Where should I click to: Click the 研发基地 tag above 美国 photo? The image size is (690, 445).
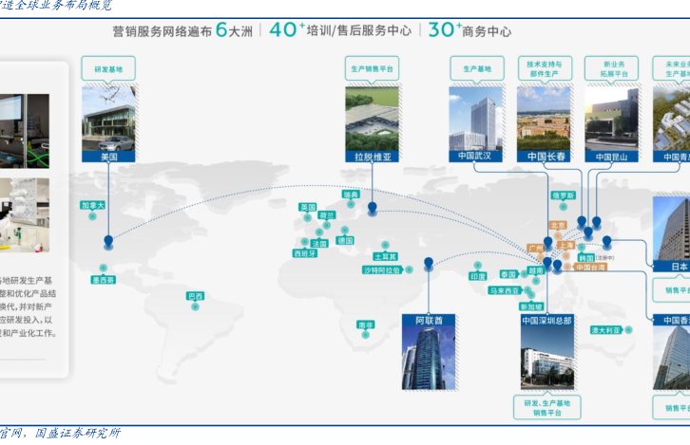[x=108, y=70]
